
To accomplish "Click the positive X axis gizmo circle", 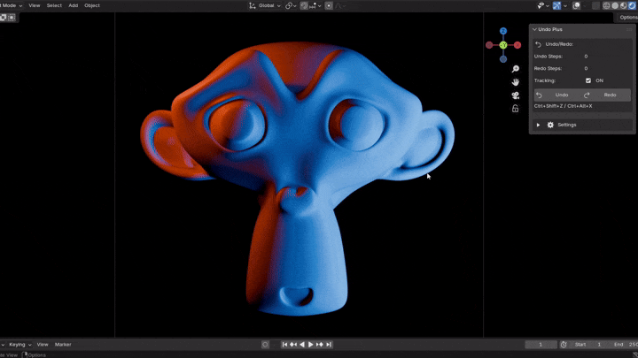I will 517,45.
